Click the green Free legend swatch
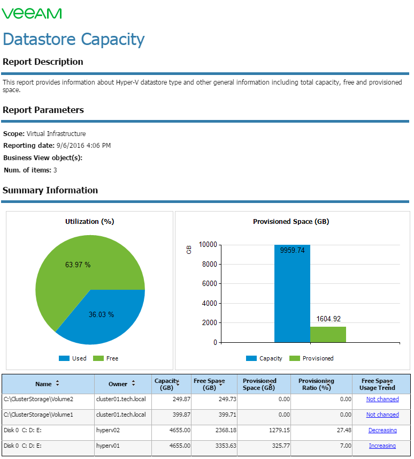The image size is (414, 459). (x=98, y=358)
